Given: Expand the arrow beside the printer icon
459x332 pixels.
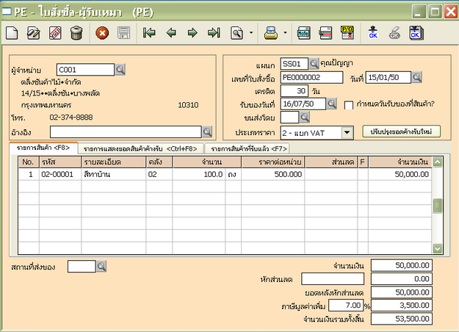Looking at the screenshot, I should click(x=284, y=33).
